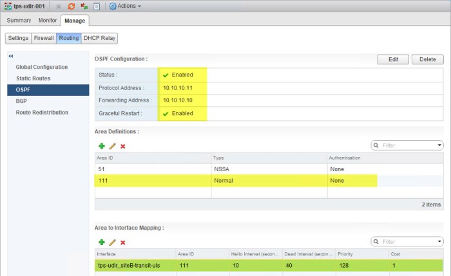The height and width of the screenshot is (276, 451).
Task: Edit the selected area definition with the pencil
Action: pyautogui.click(x=112, y=146)
